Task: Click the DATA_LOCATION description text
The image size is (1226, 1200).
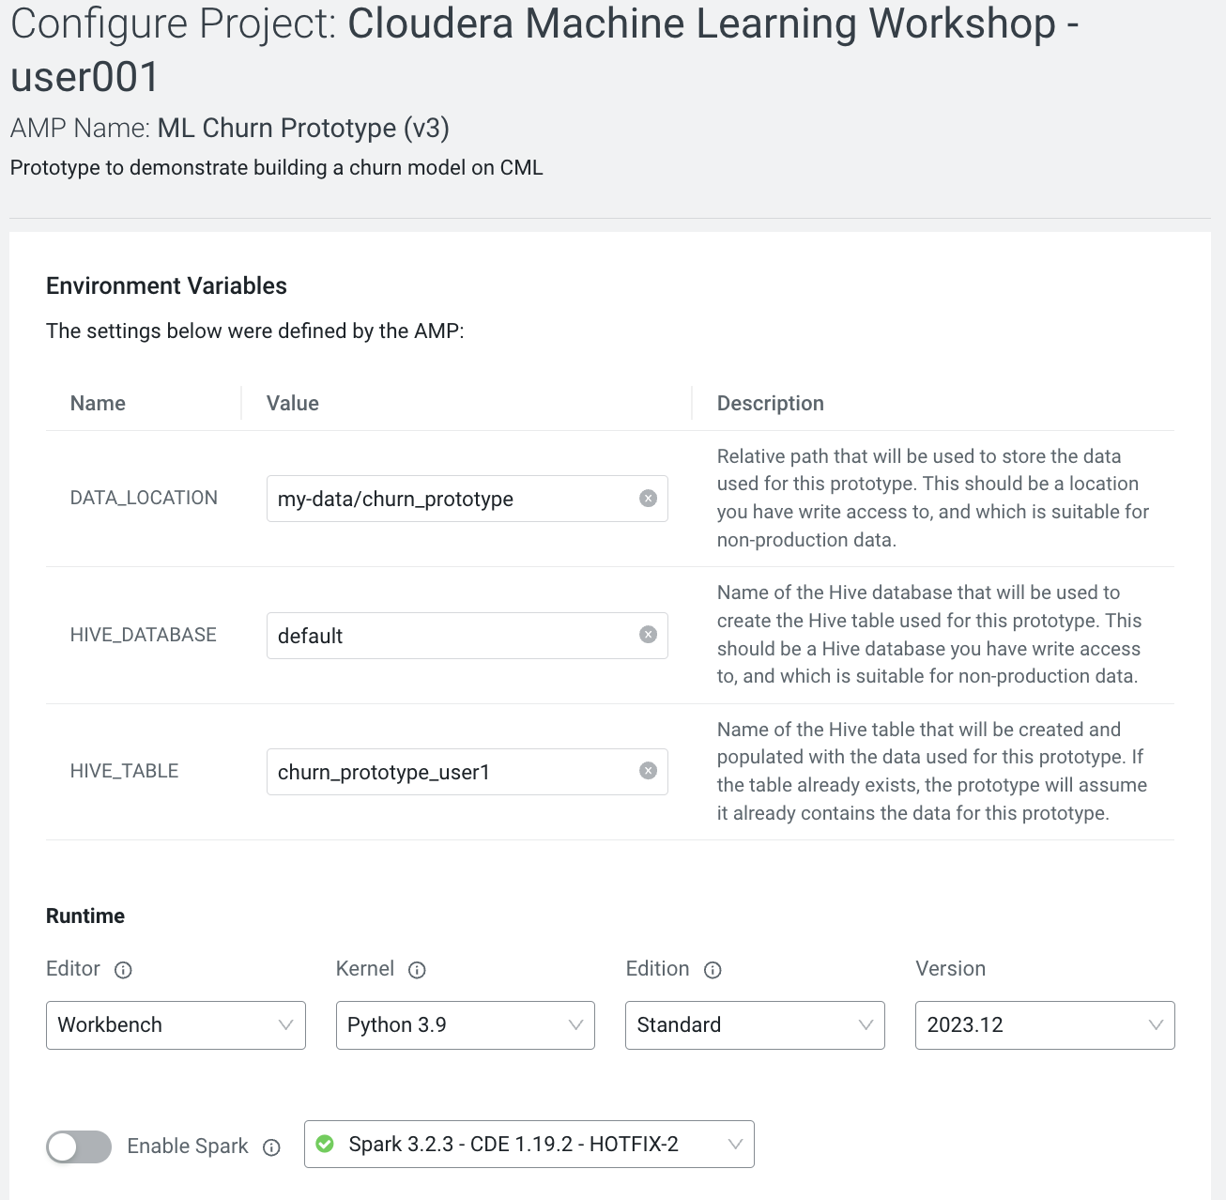Action: click(x=933, y=498)
